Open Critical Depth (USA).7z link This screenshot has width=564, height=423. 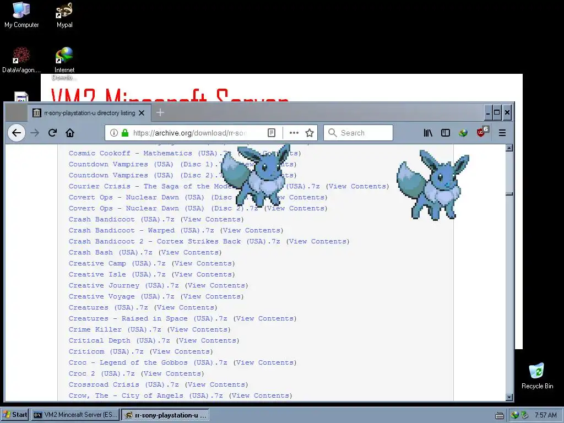pos(120,340)
